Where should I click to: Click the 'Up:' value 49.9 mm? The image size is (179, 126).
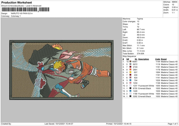[141, 35]
